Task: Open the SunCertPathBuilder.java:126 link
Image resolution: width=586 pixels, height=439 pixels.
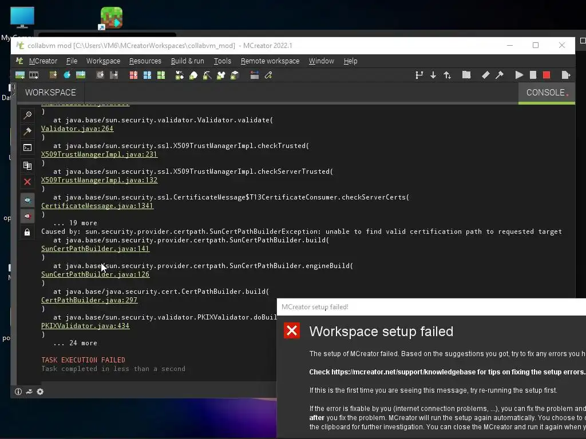Action: click(96, 274)
